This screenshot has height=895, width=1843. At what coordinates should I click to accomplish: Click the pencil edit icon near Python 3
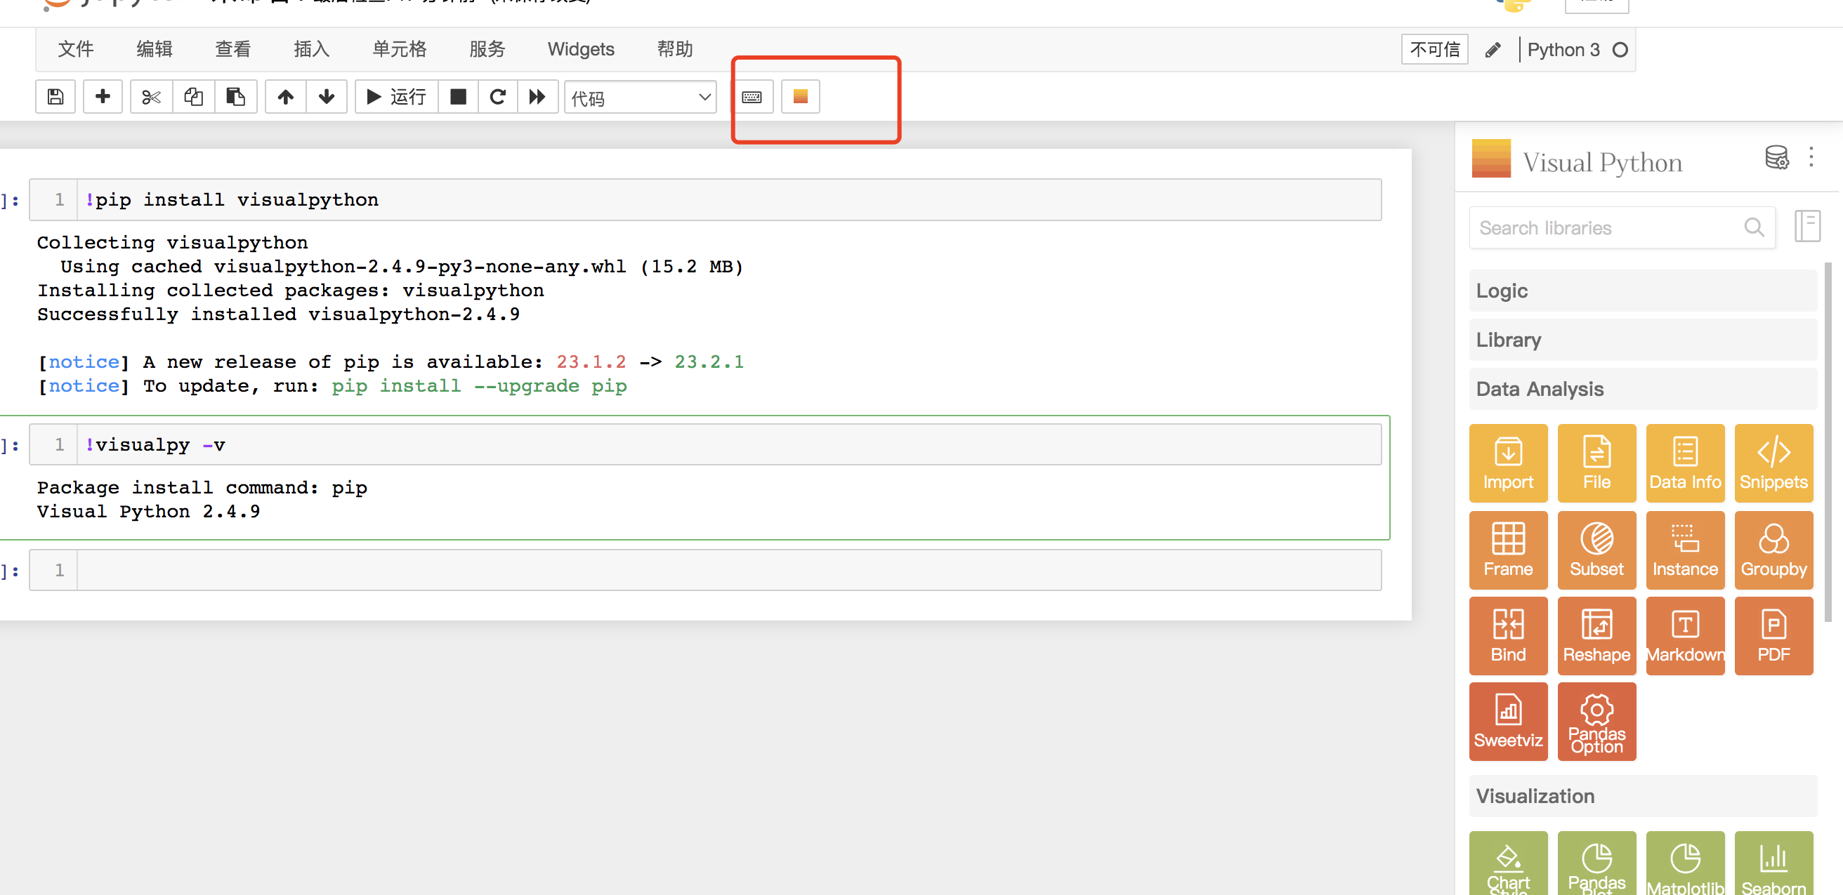pos(1493,50)
